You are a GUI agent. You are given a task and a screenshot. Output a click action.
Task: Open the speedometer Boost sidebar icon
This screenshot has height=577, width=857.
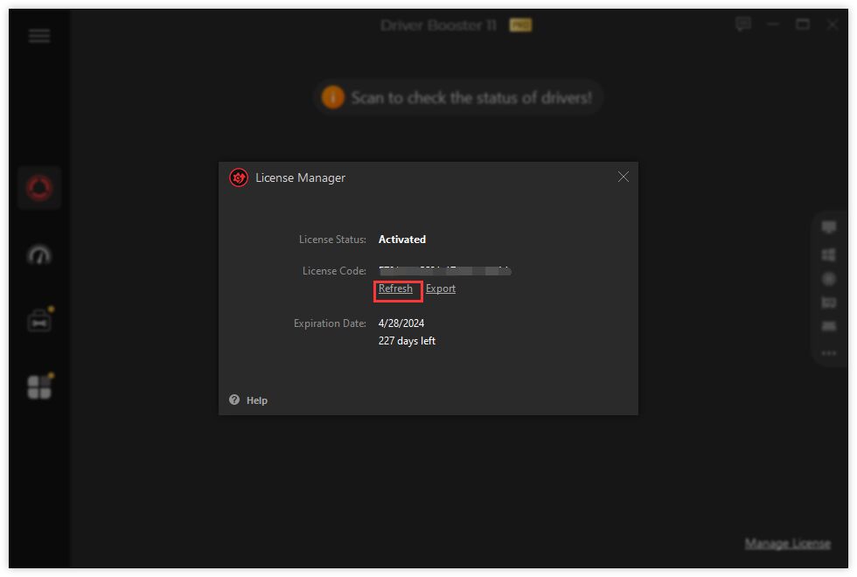(39, 254)
